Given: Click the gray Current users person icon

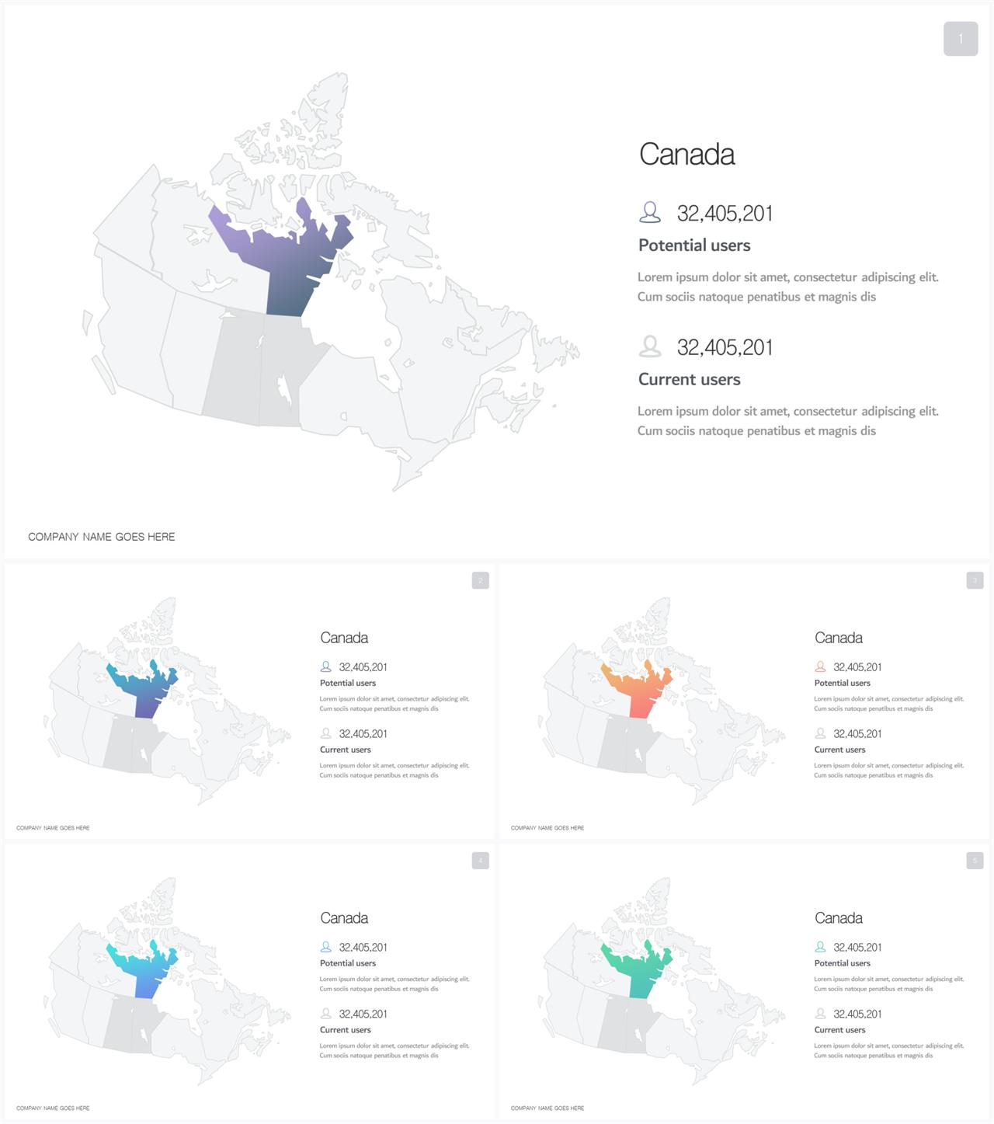Looking at the screenshot, I should pos(650,346).
